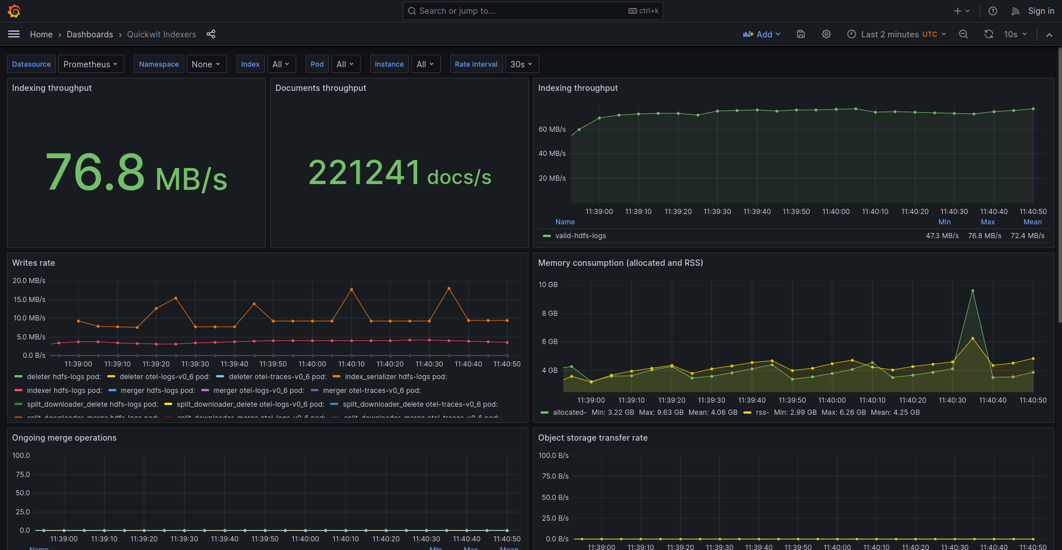Viewport: 1062px width, 550px height.
Task: Click the Sign in link
Action: click(x=1041, y=11)
